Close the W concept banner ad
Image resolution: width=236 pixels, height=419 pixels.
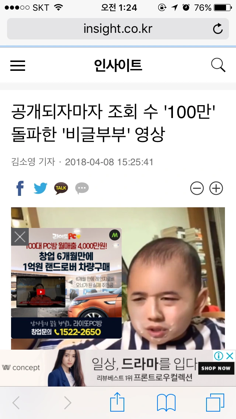pos(230,356)
